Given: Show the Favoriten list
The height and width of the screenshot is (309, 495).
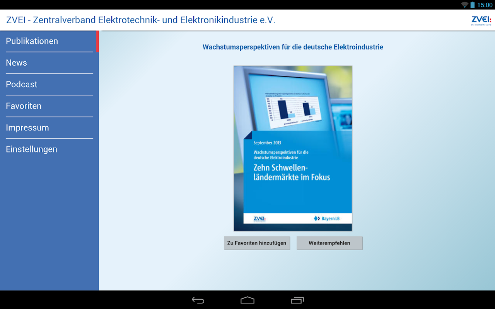Looking at the screenshot, I should coord(49,106).
